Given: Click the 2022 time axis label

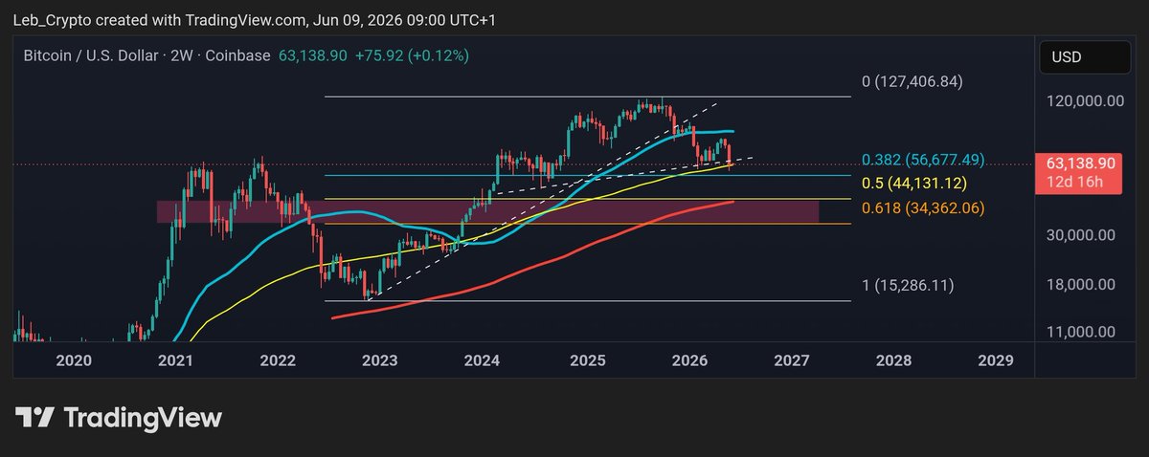Looking at the screenshot, I should (x=278, y=360).
